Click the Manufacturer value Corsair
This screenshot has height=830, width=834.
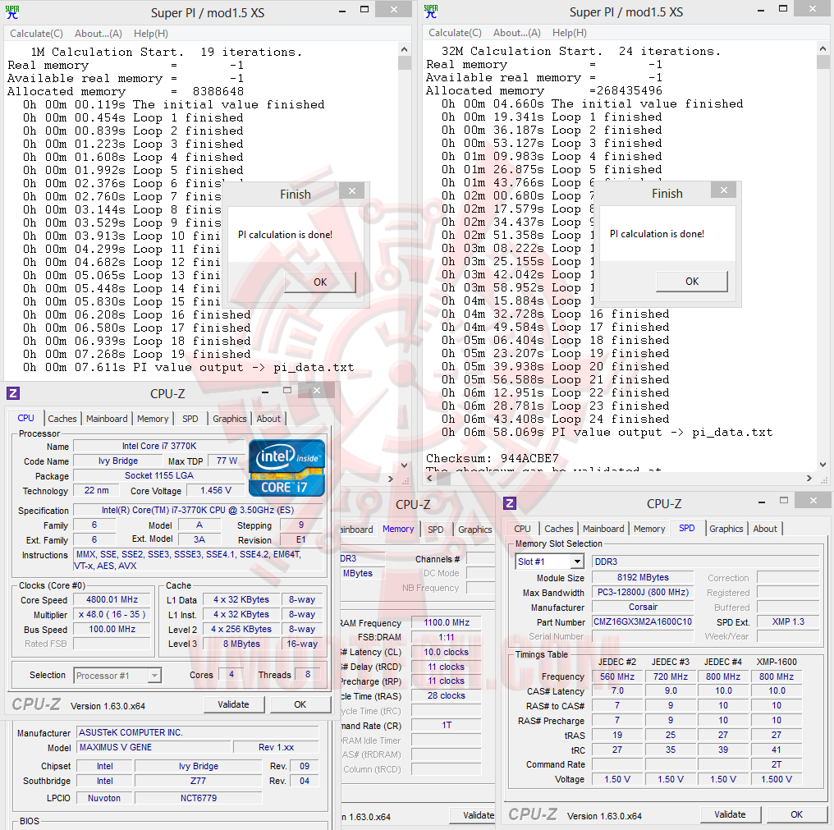pos(643,607)
